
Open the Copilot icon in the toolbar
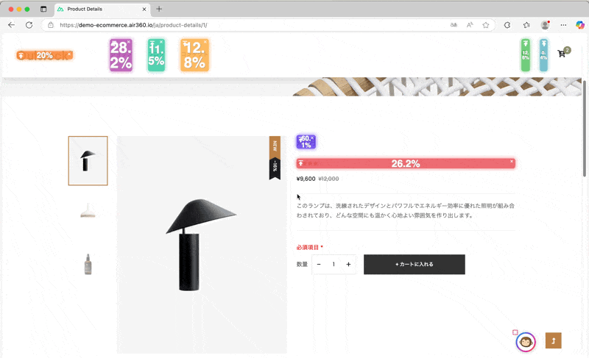579,24
